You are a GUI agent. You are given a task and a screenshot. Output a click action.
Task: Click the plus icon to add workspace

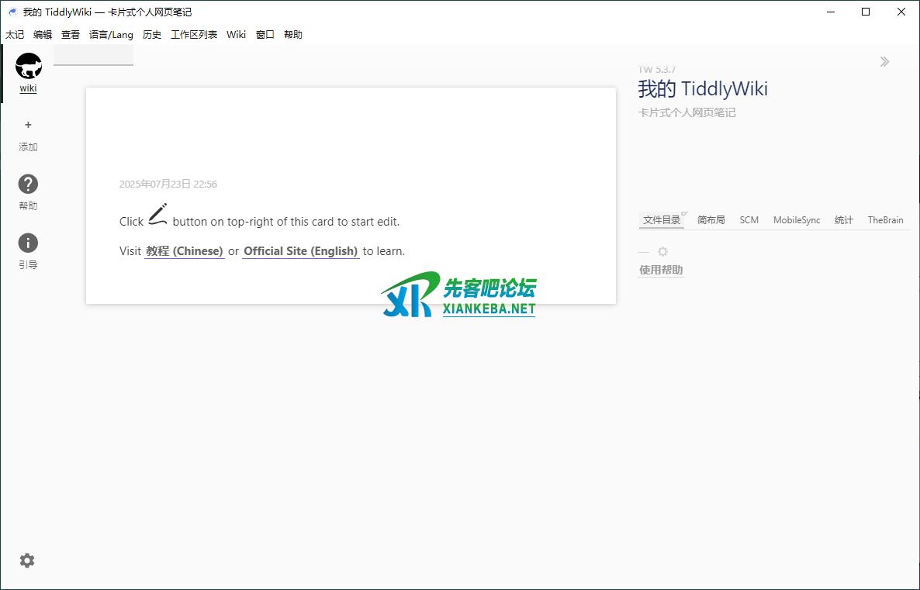click(29, 125)
